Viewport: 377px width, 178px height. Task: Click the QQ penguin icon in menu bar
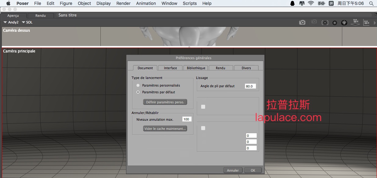[x=292, y=3]
